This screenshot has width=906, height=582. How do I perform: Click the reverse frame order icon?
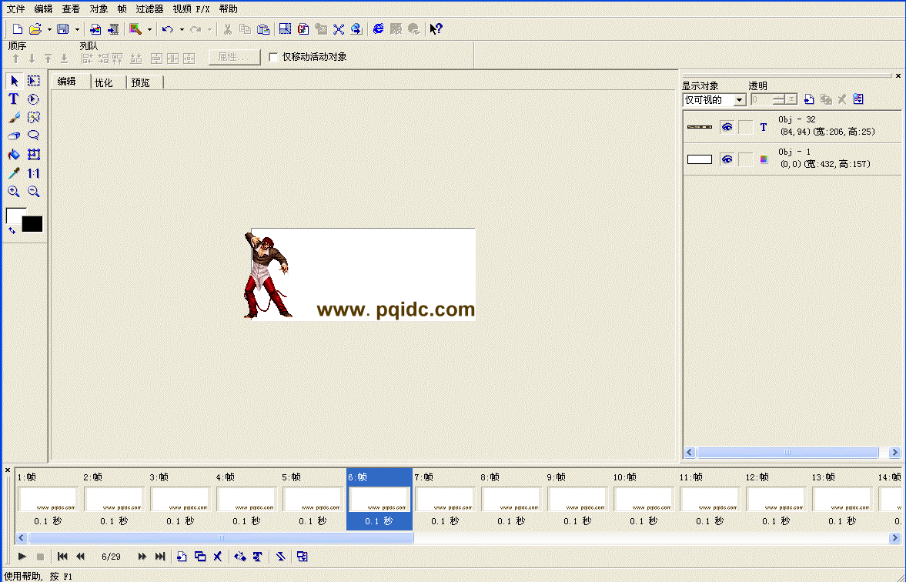(280, 557)
